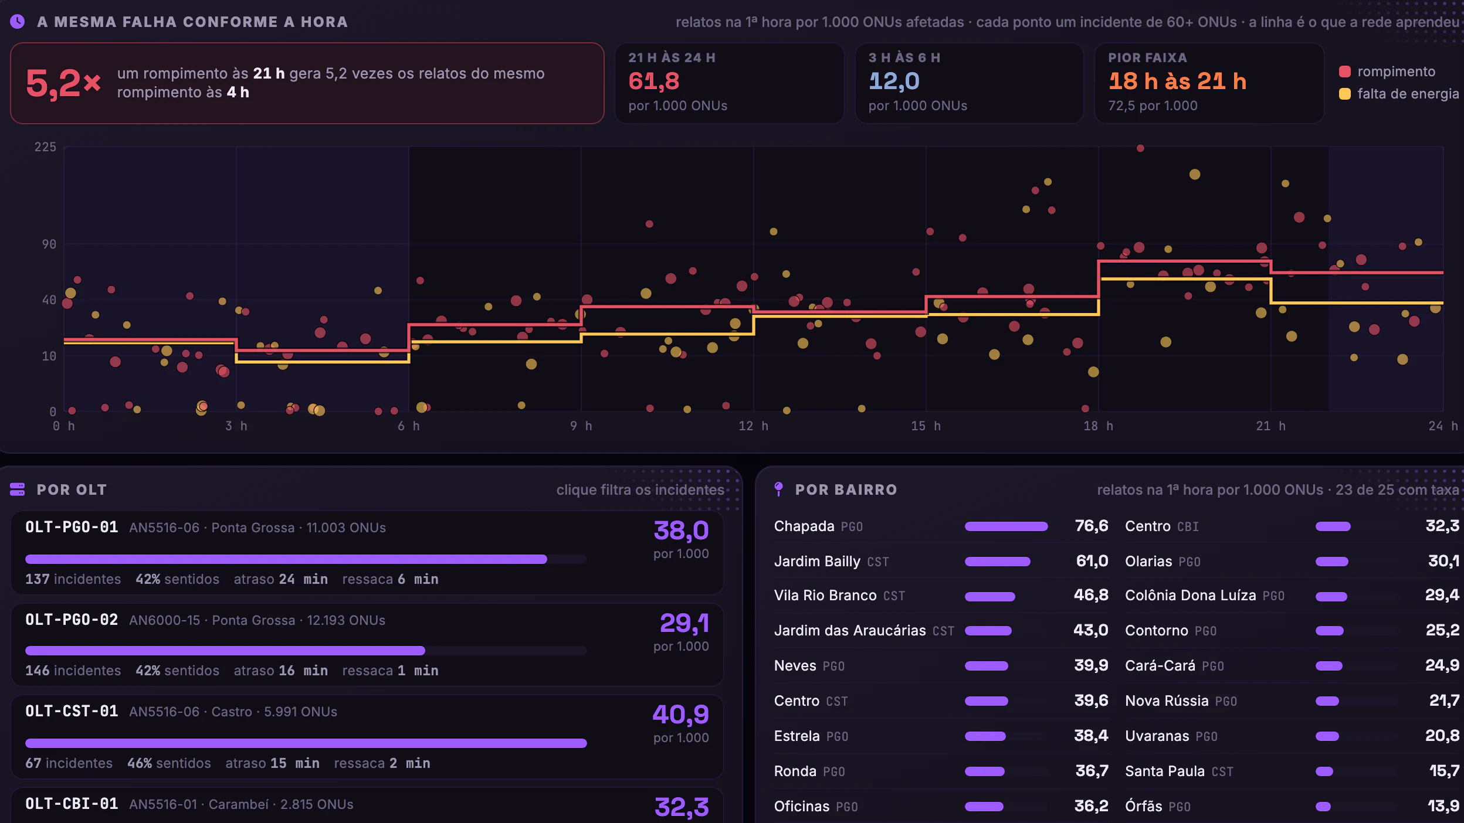Click the pin icon next to POR BAIRRO
Image resolution: width=1464 pixels, height=823 pixels.
point(778,489)
